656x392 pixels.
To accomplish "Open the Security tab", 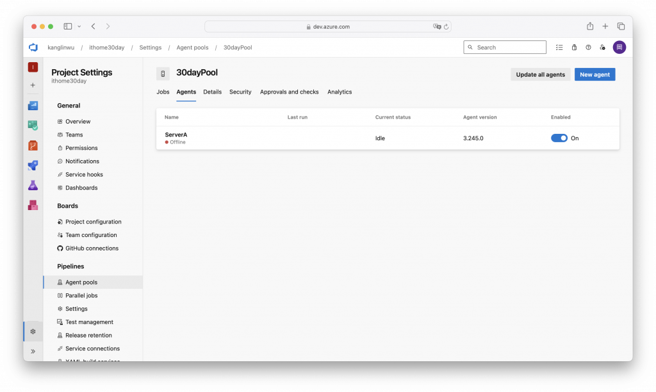I will (240, 92).
